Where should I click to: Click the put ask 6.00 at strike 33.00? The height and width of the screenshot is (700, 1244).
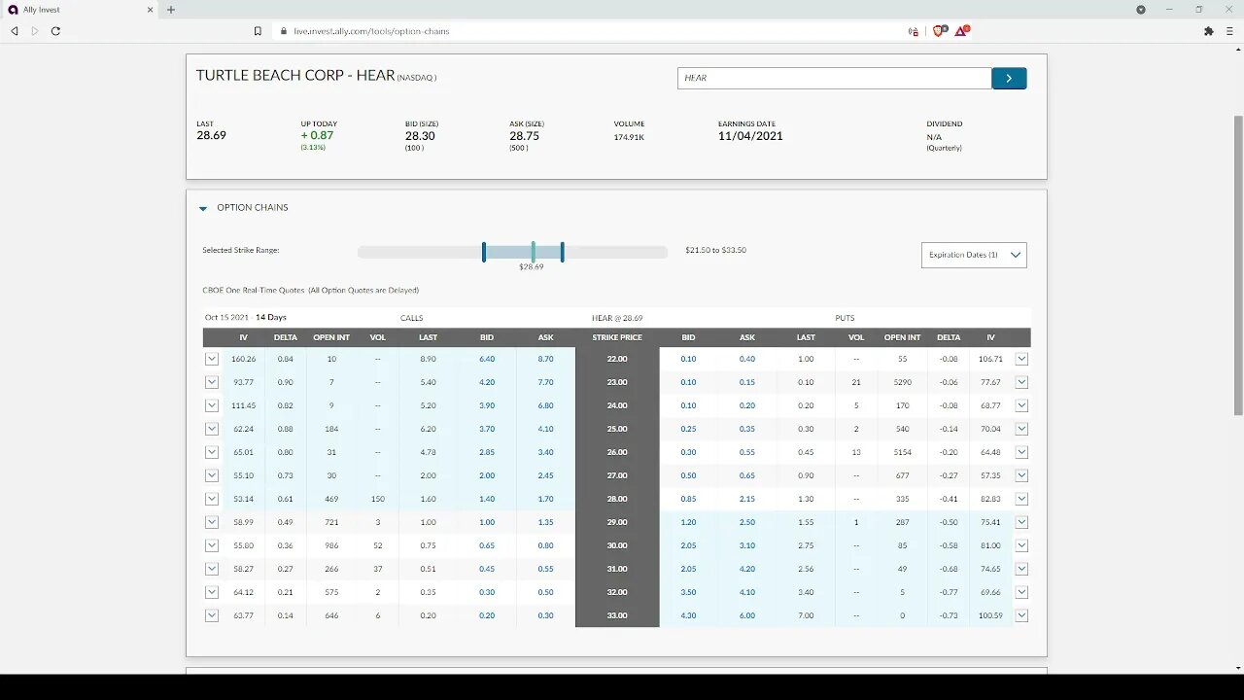click(746, 615)
